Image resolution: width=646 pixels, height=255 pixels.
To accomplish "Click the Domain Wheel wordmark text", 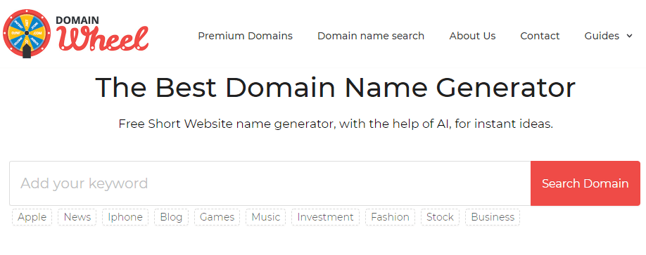I will pos(102,32).
